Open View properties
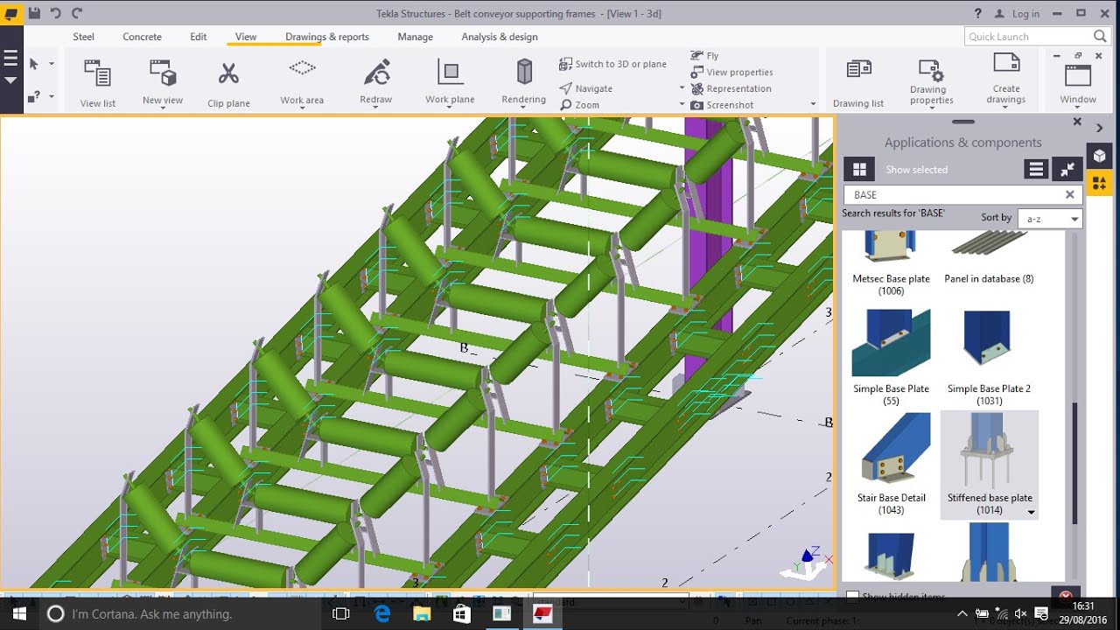This screenshot has width=1120, height=630. click(x=731, y=72)
